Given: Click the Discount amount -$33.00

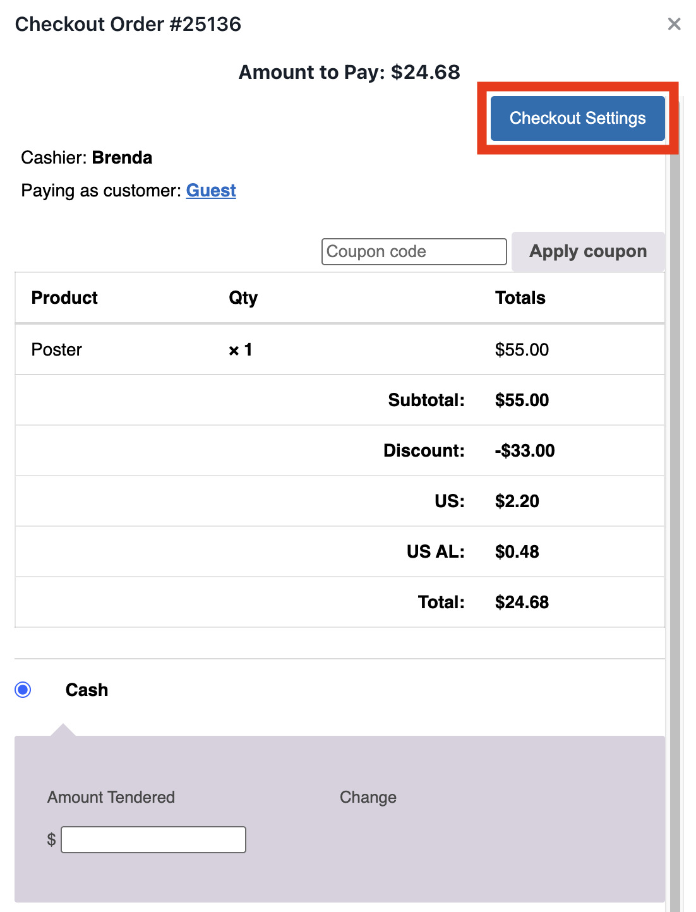Looking at the screenshot, I should [524, 451].
